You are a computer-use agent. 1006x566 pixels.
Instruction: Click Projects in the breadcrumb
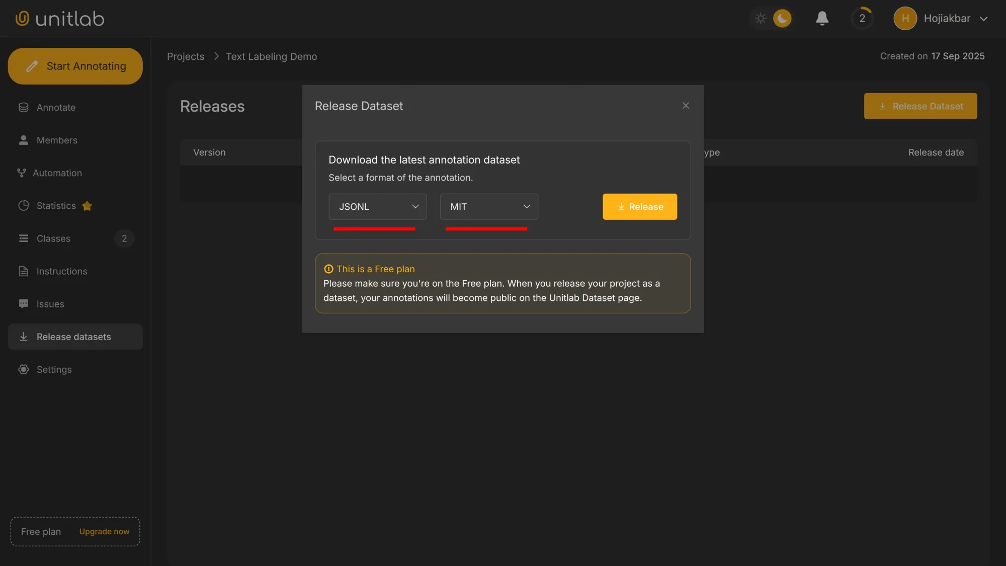tap(186, 56)
